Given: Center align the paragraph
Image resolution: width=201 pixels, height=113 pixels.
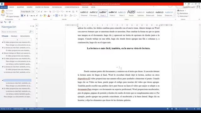Looking at the screenshot, I should [57, 16].
